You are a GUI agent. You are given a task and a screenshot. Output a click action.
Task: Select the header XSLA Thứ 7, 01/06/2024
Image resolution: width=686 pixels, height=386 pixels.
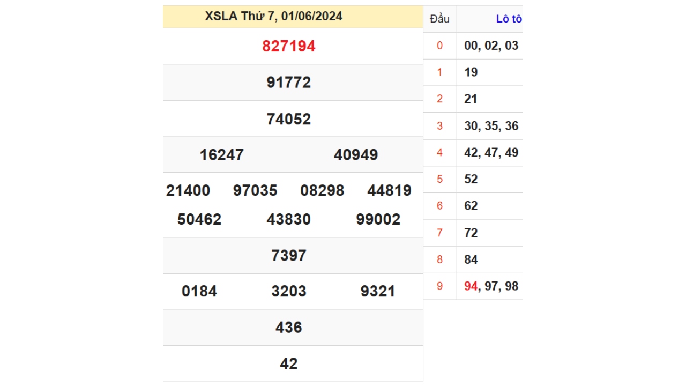pos(274,16)
